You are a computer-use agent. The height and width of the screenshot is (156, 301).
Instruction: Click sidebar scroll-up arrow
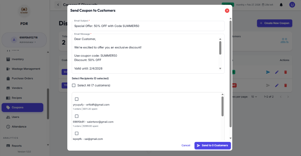[48, 52]
